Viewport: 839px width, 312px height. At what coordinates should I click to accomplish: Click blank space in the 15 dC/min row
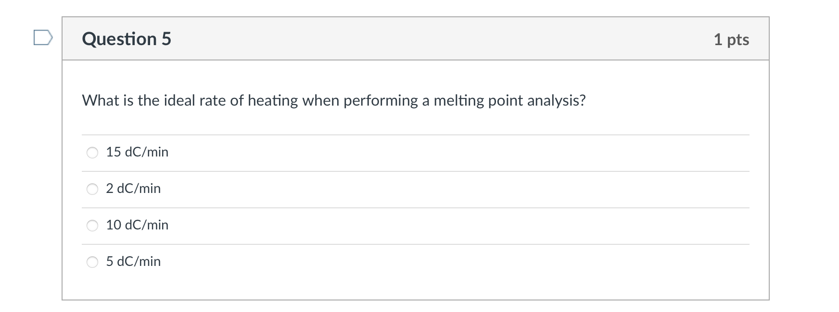(x=433, y=153)
